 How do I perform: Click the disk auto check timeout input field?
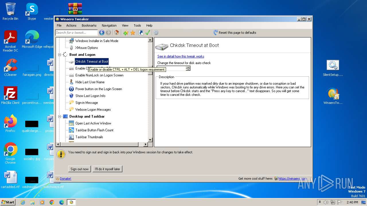coord(171,68)
